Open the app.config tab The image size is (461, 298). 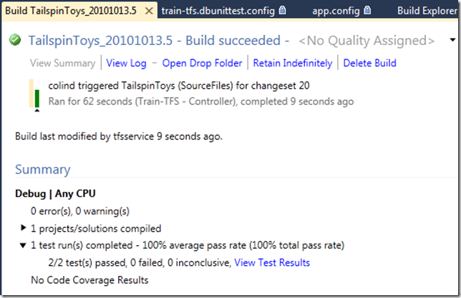click(x=336, y=11)
